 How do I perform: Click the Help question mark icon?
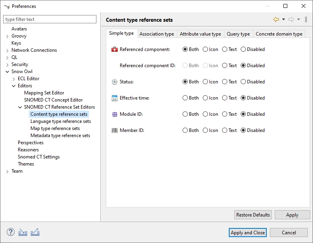click(x=11, y=232)
